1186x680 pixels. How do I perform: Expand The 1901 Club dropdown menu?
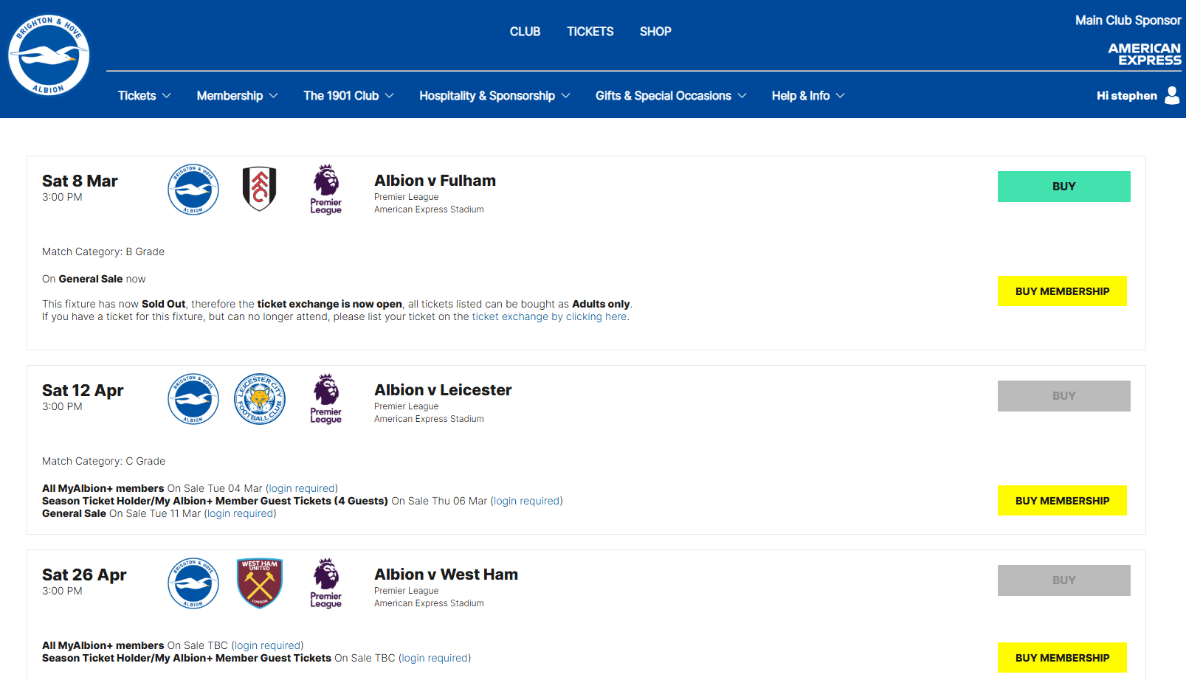348,96
